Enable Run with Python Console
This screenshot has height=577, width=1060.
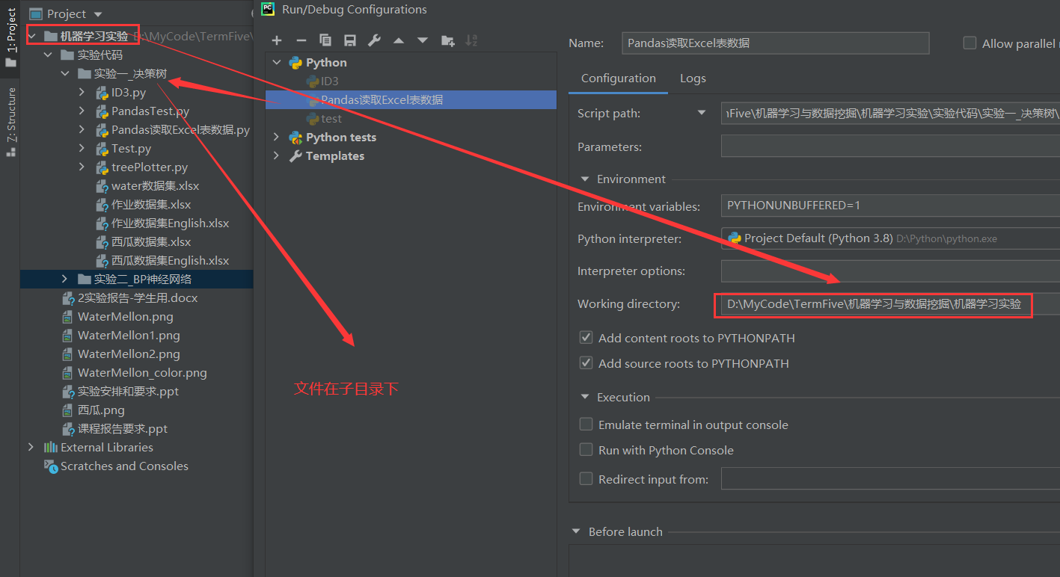tap(586, 450)
